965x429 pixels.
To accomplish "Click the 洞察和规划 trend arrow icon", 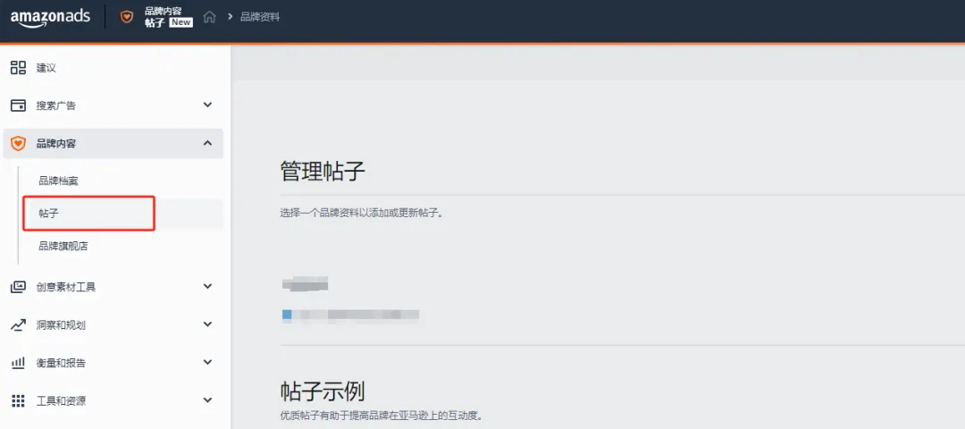I will [18, 325].
